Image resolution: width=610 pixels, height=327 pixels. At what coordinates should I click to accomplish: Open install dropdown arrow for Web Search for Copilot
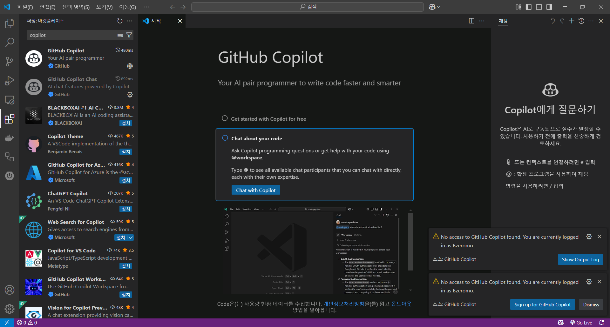(131, 237)
